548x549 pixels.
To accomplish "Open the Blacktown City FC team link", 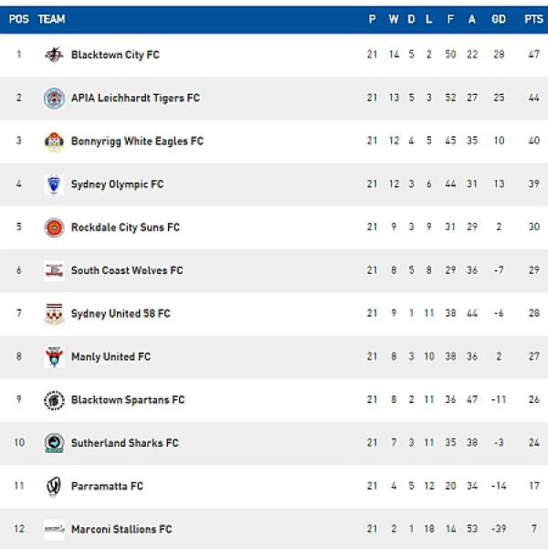I will tap(115, 55).
